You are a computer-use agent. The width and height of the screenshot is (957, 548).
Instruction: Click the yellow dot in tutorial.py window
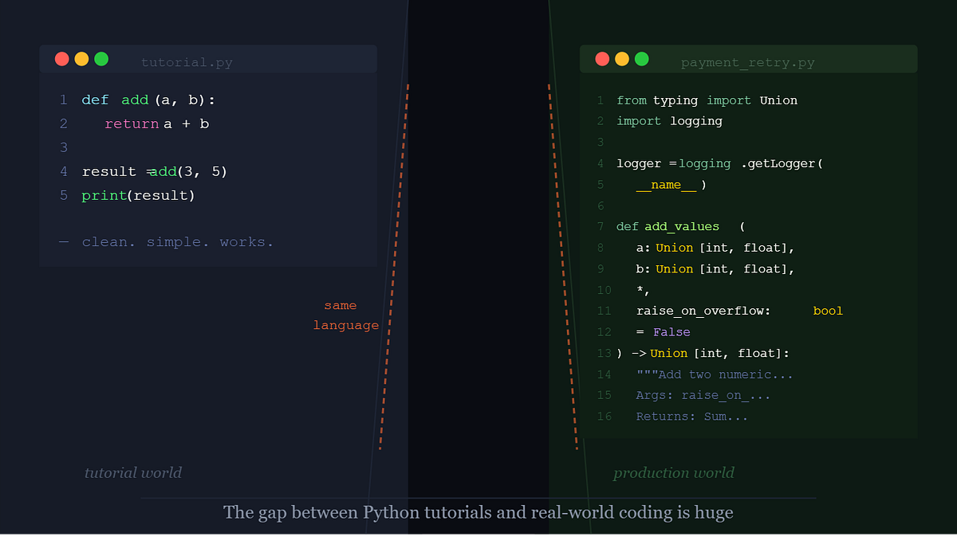point(81,59)
